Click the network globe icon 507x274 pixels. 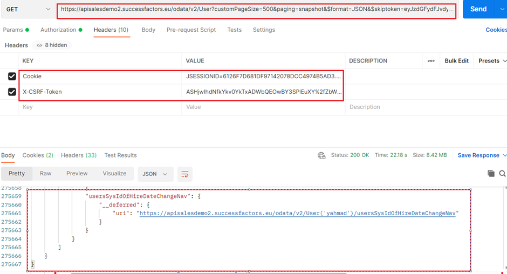tap(321, 155)
